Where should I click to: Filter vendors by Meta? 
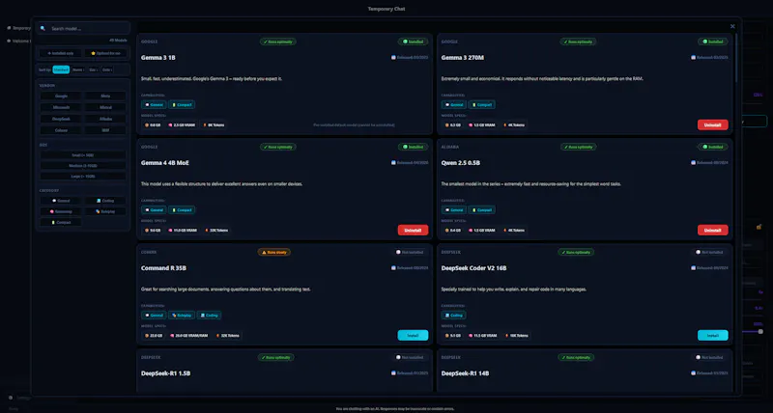[x=105, y=96]
